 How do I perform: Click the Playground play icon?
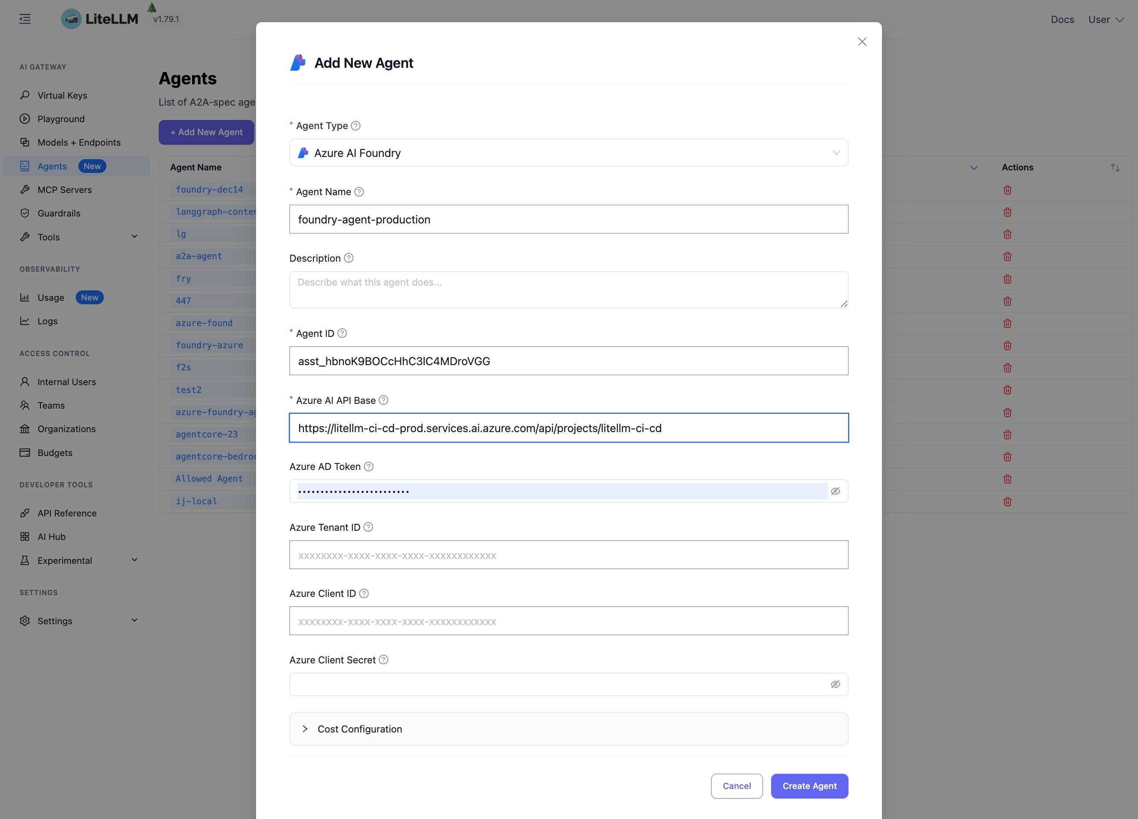pos(25,119)
